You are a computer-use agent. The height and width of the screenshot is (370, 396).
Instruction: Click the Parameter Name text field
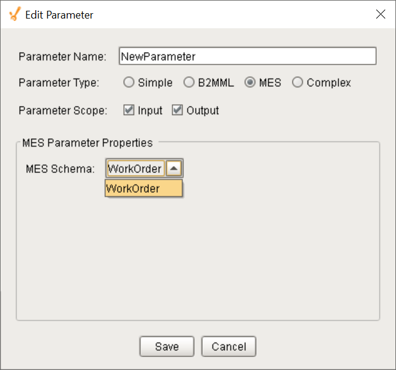tap(247, 56)
